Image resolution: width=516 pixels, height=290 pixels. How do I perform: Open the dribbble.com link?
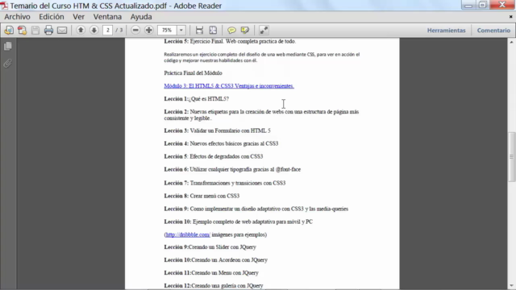pos(188,234)
